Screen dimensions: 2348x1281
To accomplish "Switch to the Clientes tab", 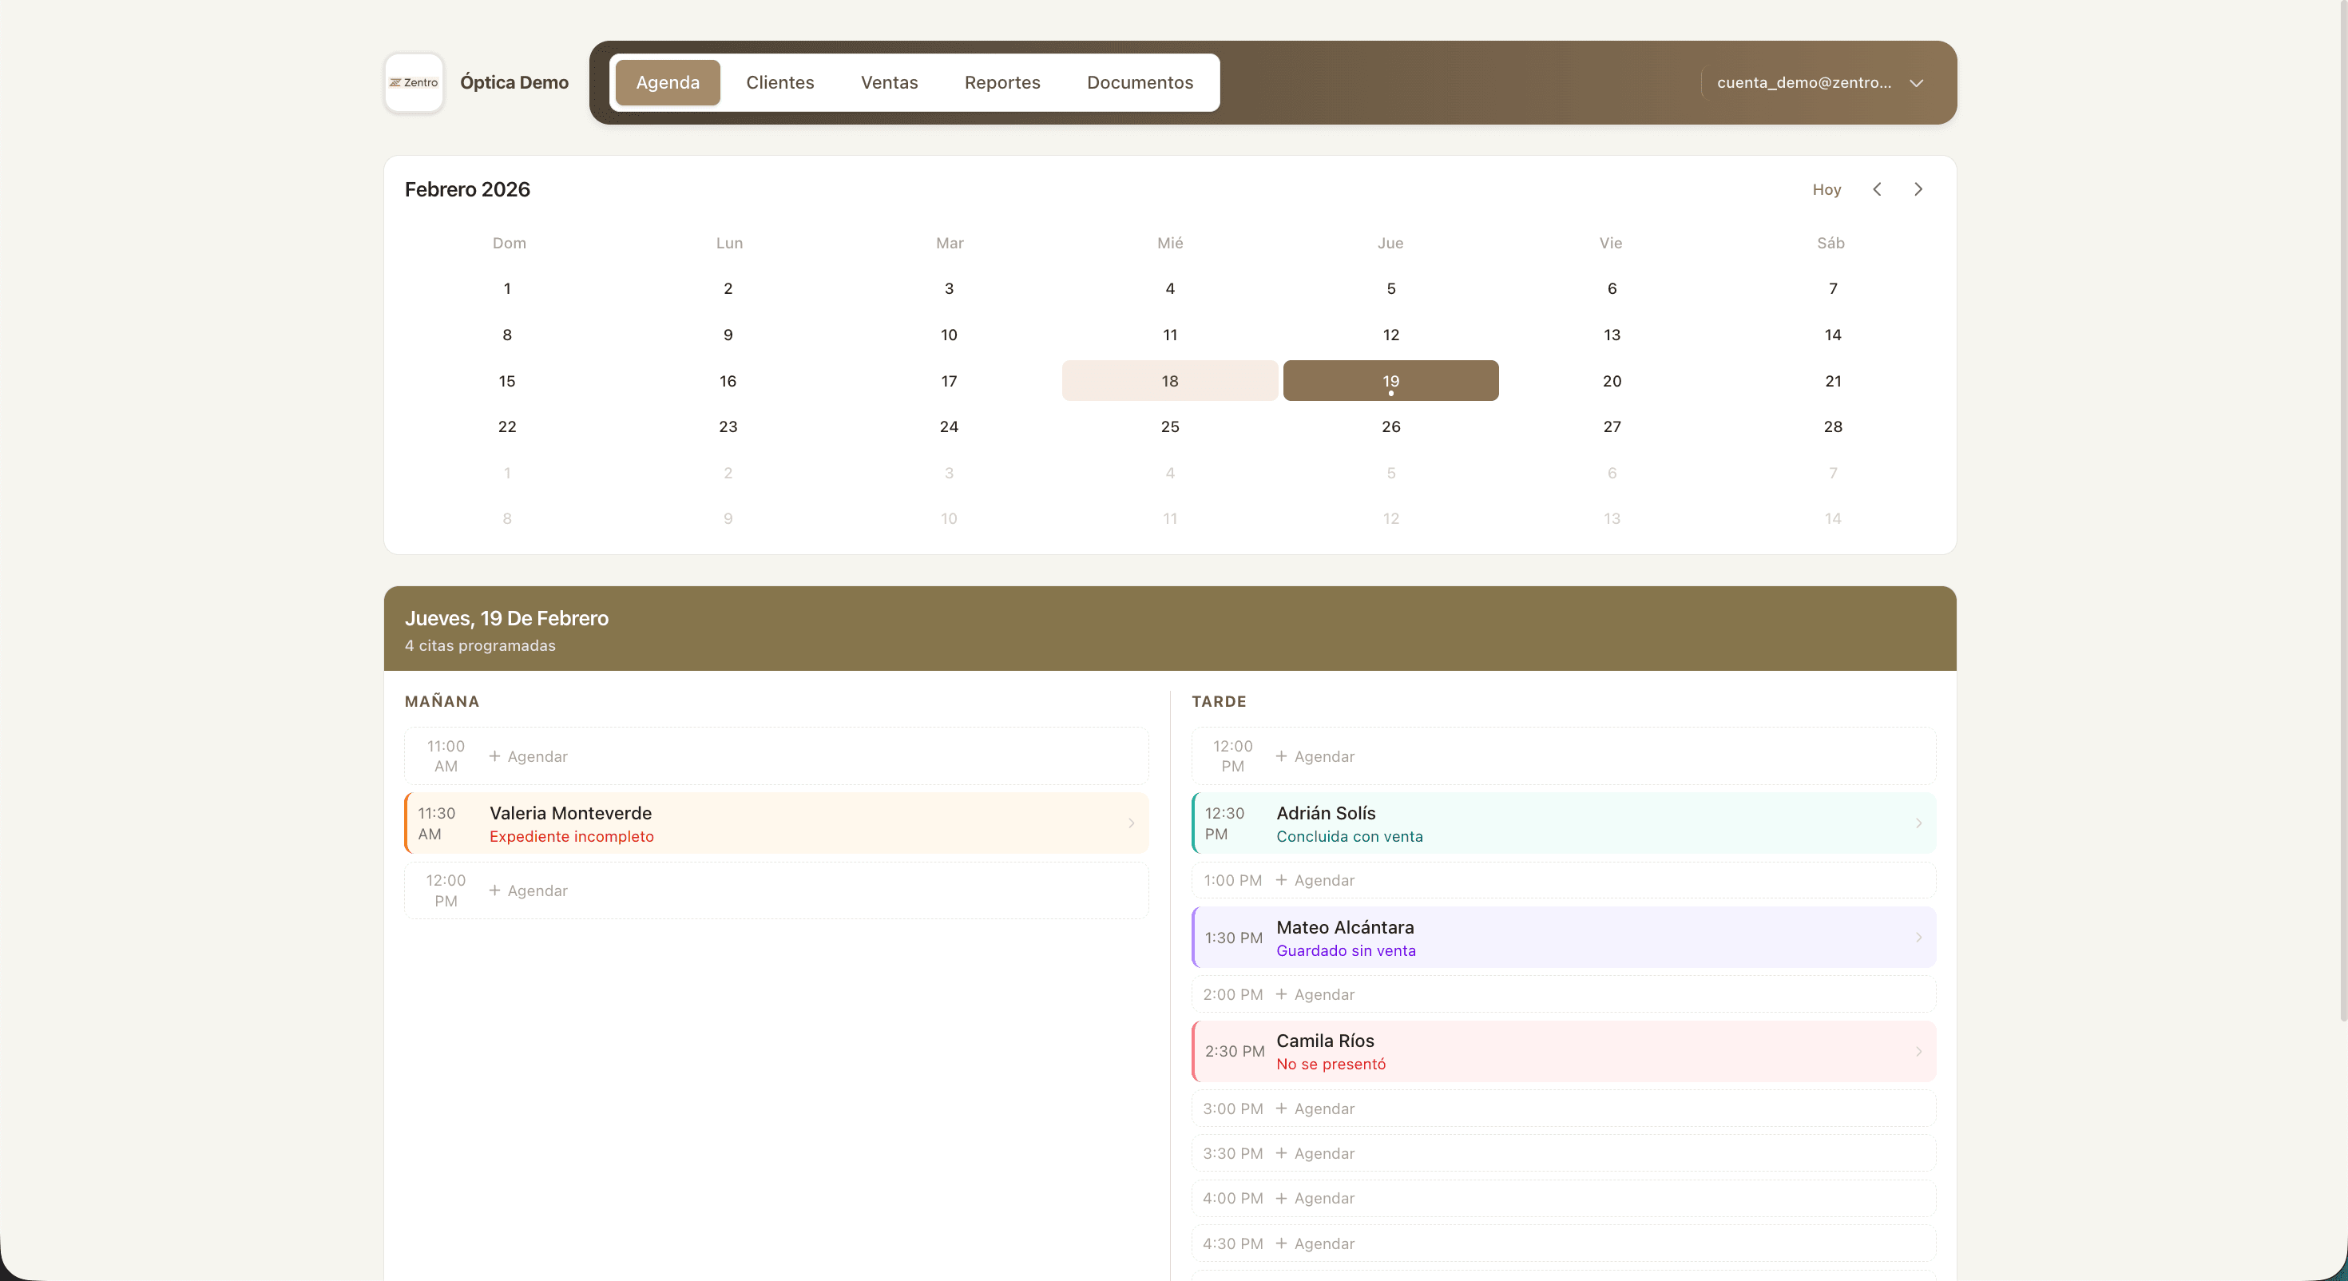I will point(779,82).
